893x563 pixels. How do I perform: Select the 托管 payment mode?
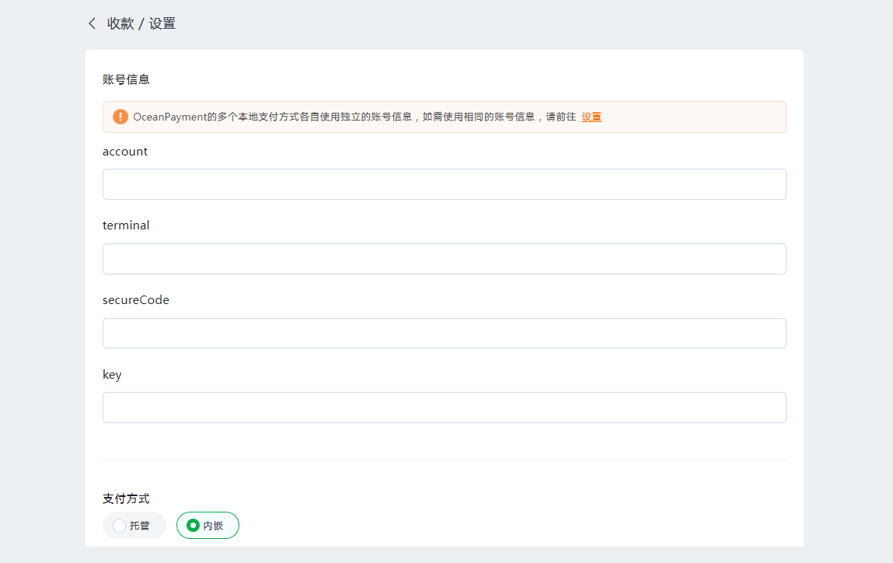point(134,526)
